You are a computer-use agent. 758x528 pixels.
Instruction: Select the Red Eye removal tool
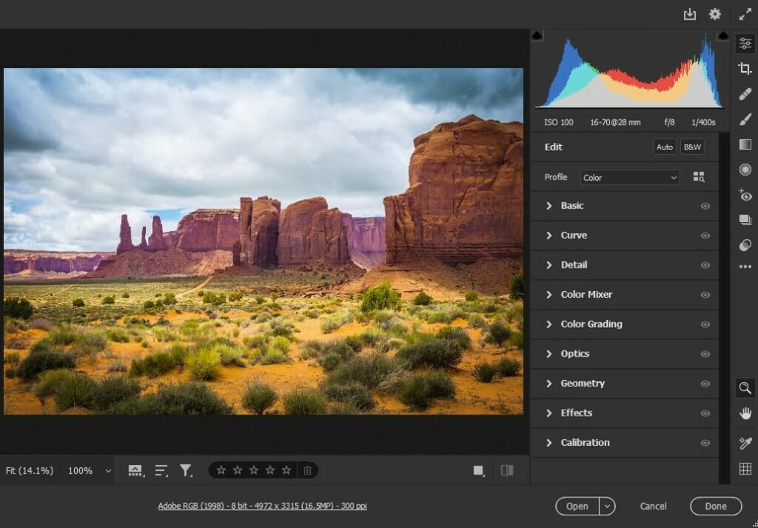tap(745, 195)
